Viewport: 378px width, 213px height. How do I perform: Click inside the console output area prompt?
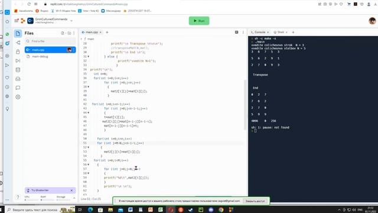coord(255,131)
